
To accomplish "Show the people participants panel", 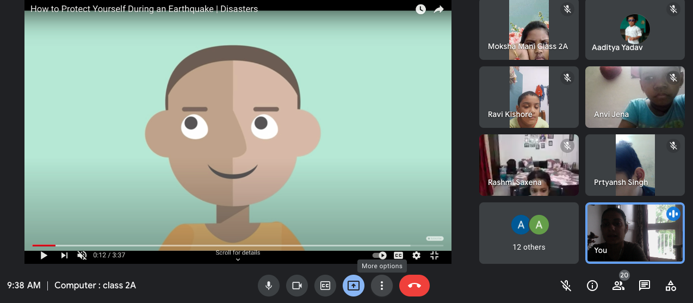I will 618,286.
